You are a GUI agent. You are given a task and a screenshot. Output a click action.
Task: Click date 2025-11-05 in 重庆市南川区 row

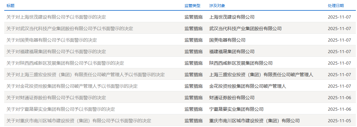tap(339, 121)
